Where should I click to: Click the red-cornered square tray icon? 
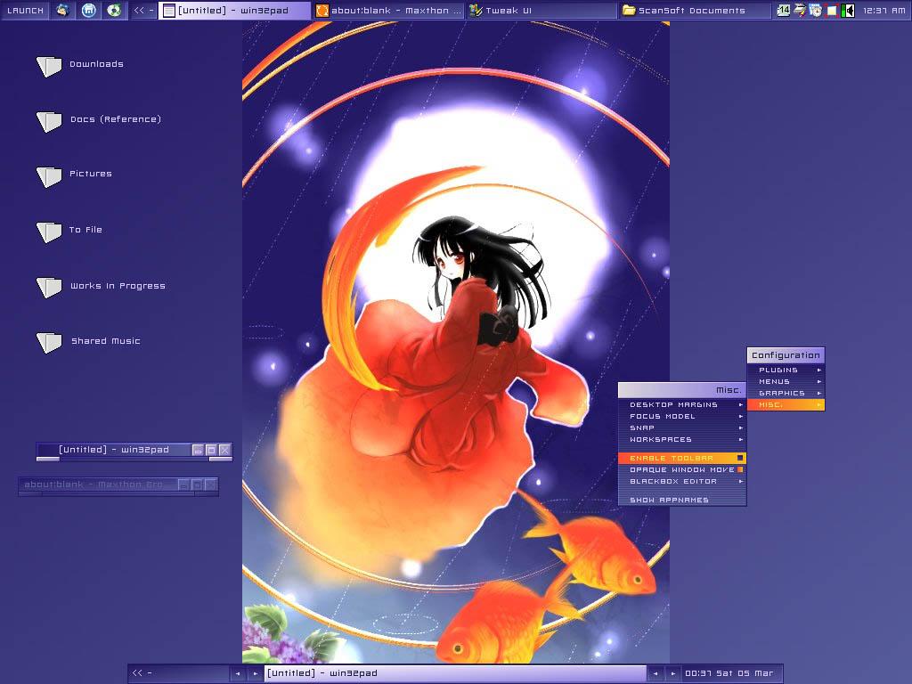[832, 10]
